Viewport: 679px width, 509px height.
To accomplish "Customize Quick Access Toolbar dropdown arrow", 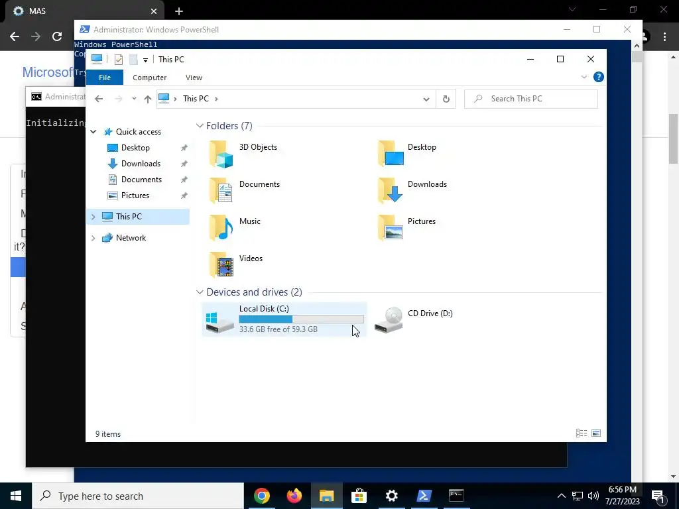I will tap(145, 60).
